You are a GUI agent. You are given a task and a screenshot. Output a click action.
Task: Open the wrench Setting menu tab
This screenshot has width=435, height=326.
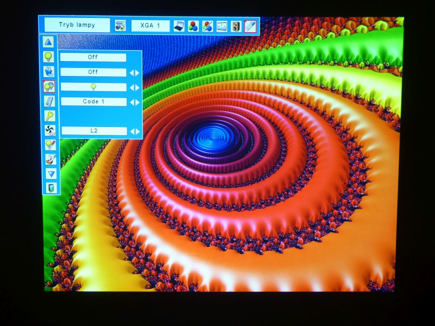click(250, 26)
